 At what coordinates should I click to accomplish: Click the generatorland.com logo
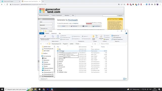[50, 11]
